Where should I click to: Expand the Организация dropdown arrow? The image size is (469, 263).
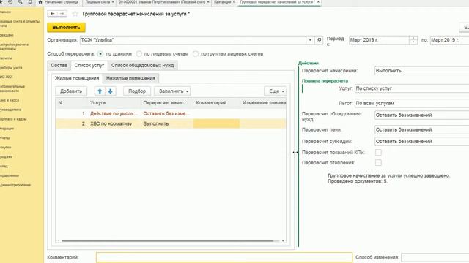click(x=310, y=40)
